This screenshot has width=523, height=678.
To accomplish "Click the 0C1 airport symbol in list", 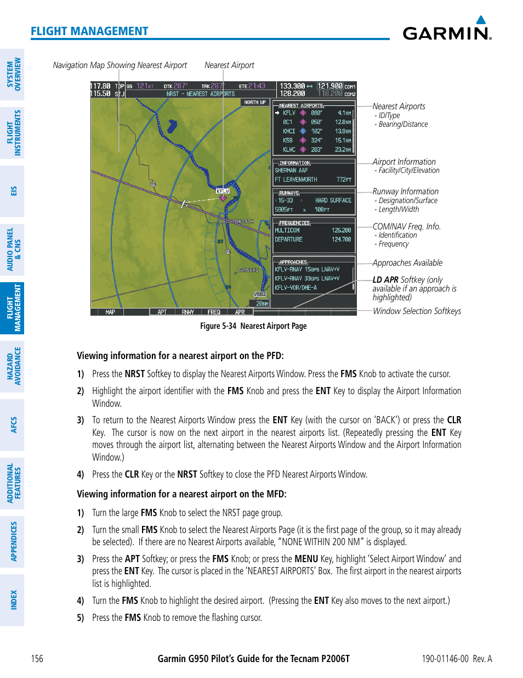I will [x=303, y=122].
